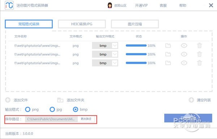Click the 清空列表 clear list icon

coord(191,100)
